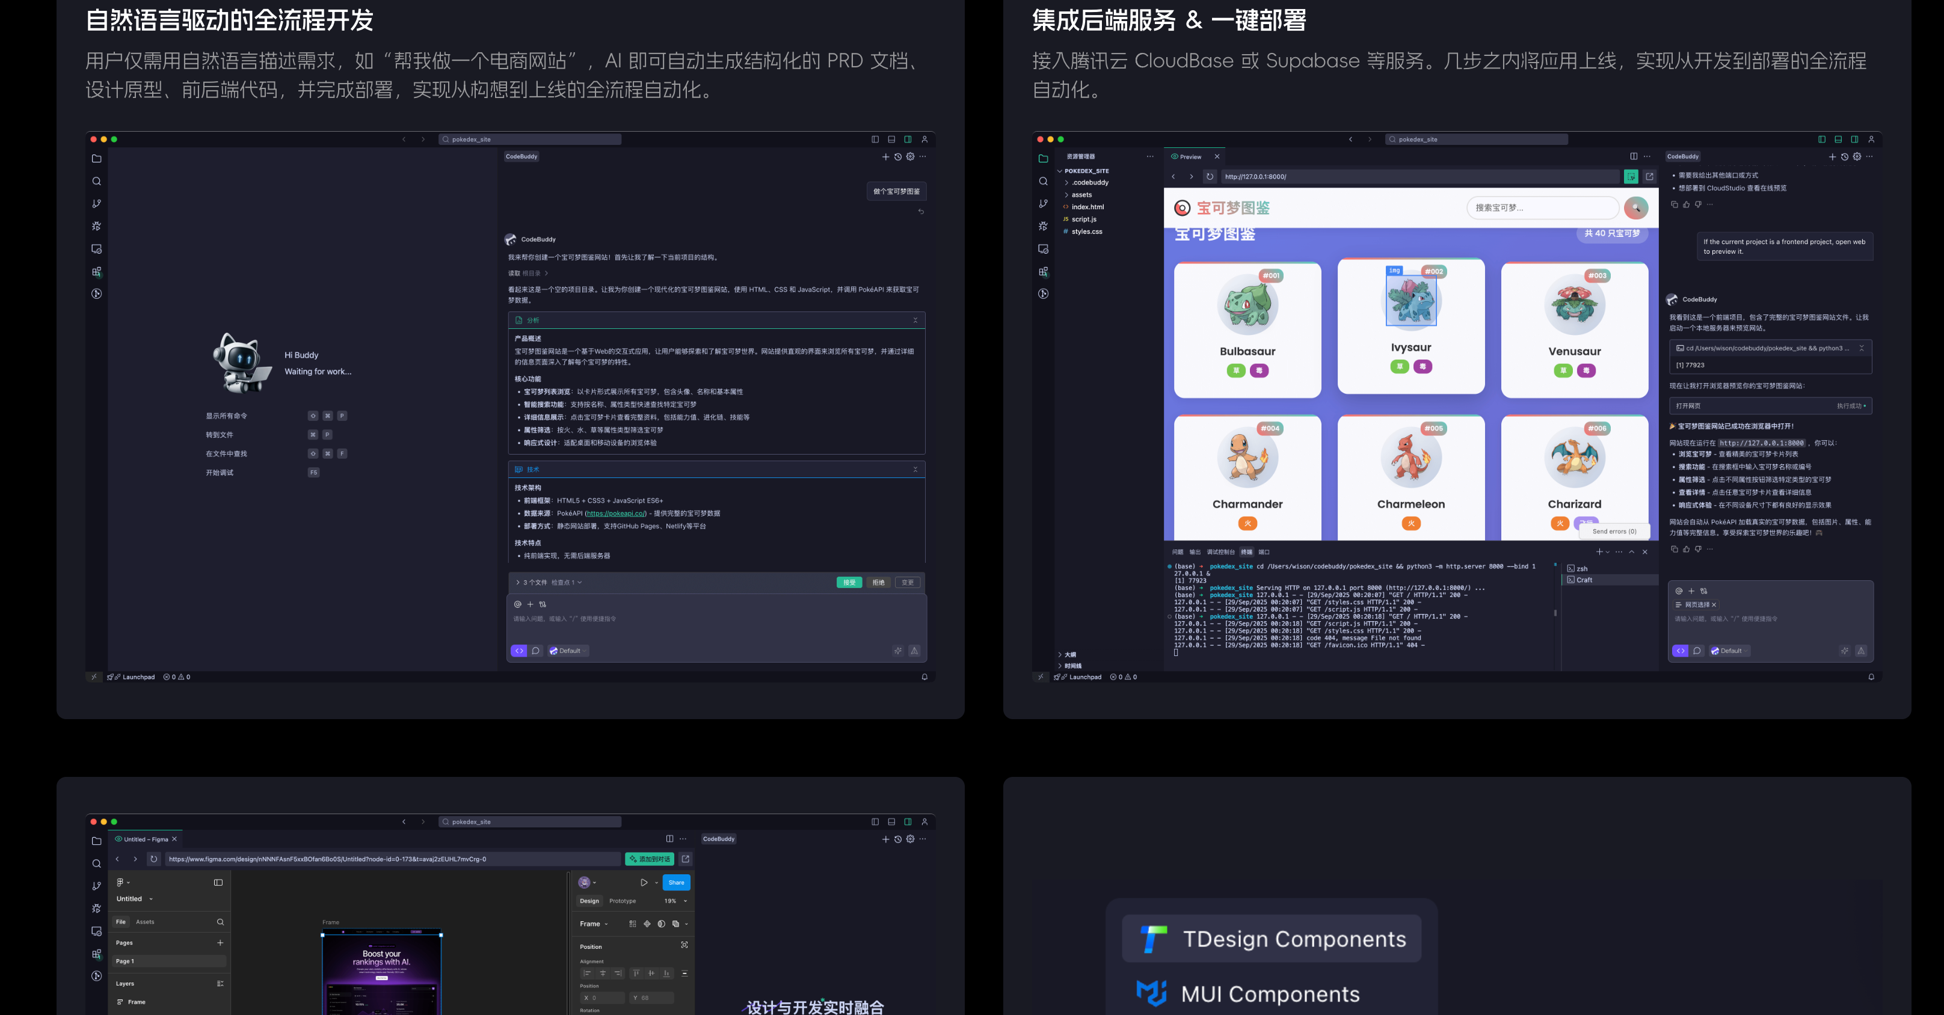Collapse the 技术 section in Hi Buddy window
The image size is (1944, 1015).
click(915, 470)
